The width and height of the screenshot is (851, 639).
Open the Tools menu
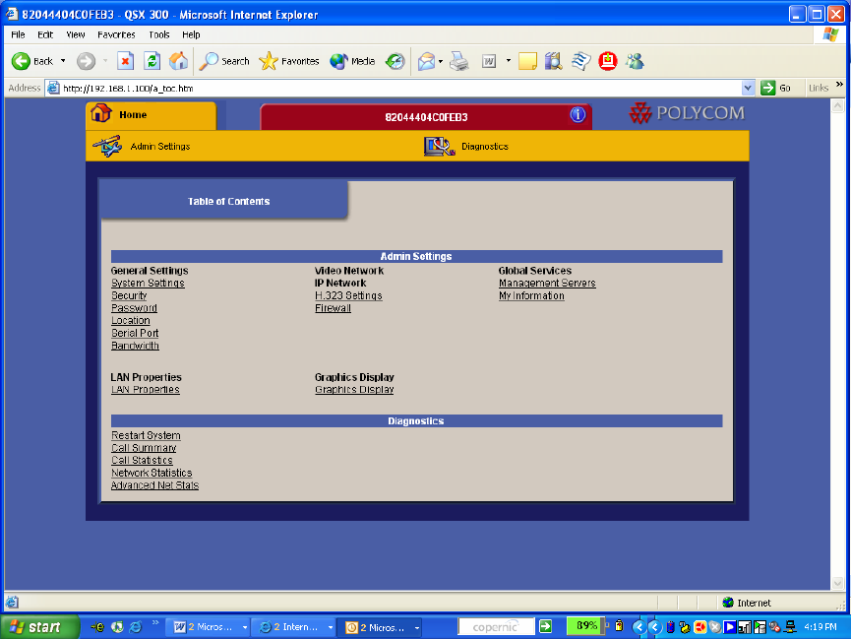coord(158,34)
